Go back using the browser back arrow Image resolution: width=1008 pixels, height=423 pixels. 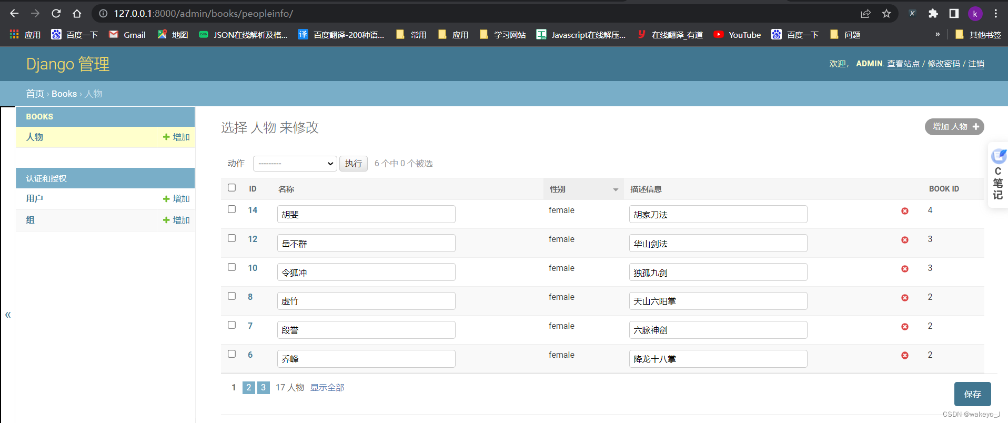[x=14, y=13]
